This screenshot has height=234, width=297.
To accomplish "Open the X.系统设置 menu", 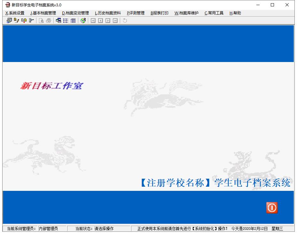I will tap(15, 13).
